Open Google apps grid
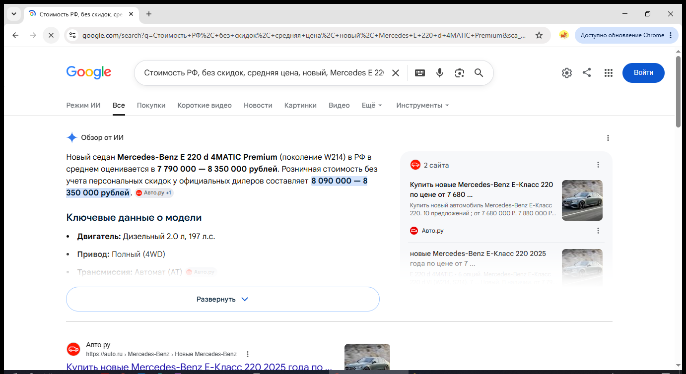 tap(609, 73)
